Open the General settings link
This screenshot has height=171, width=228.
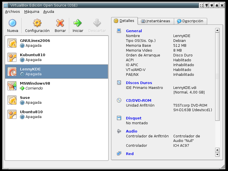point(134,31)
